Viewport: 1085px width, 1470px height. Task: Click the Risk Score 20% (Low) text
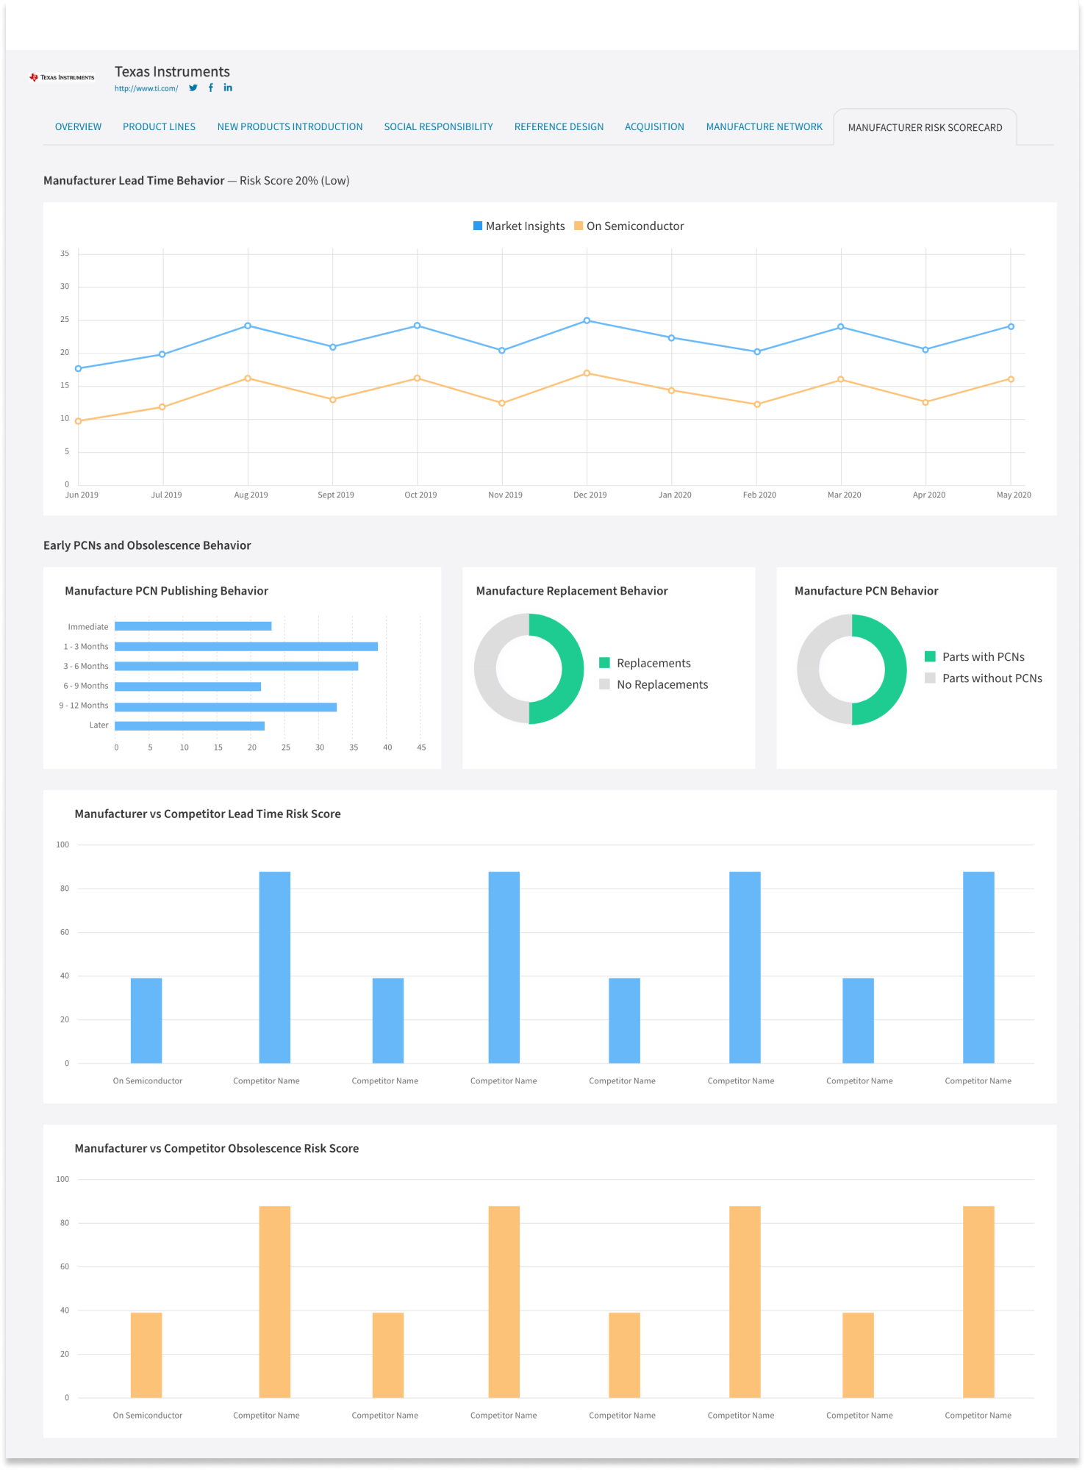pos(294,181)
